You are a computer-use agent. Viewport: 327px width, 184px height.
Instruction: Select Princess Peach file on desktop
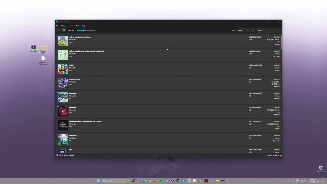click(43, 60)
